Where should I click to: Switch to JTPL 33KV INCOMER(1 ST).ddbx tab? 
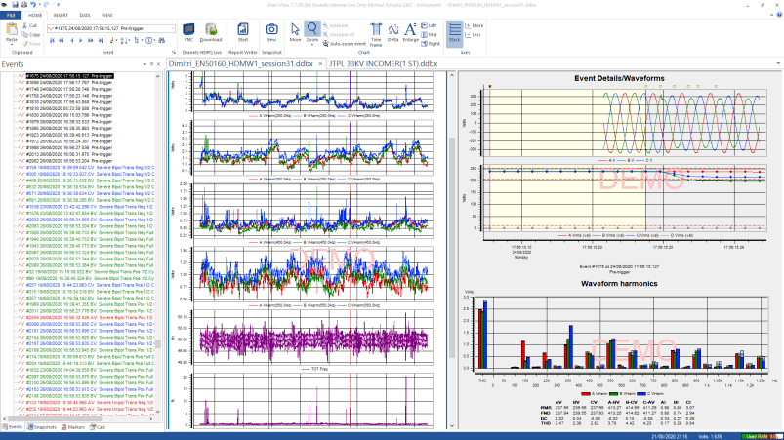click(383, 62)
